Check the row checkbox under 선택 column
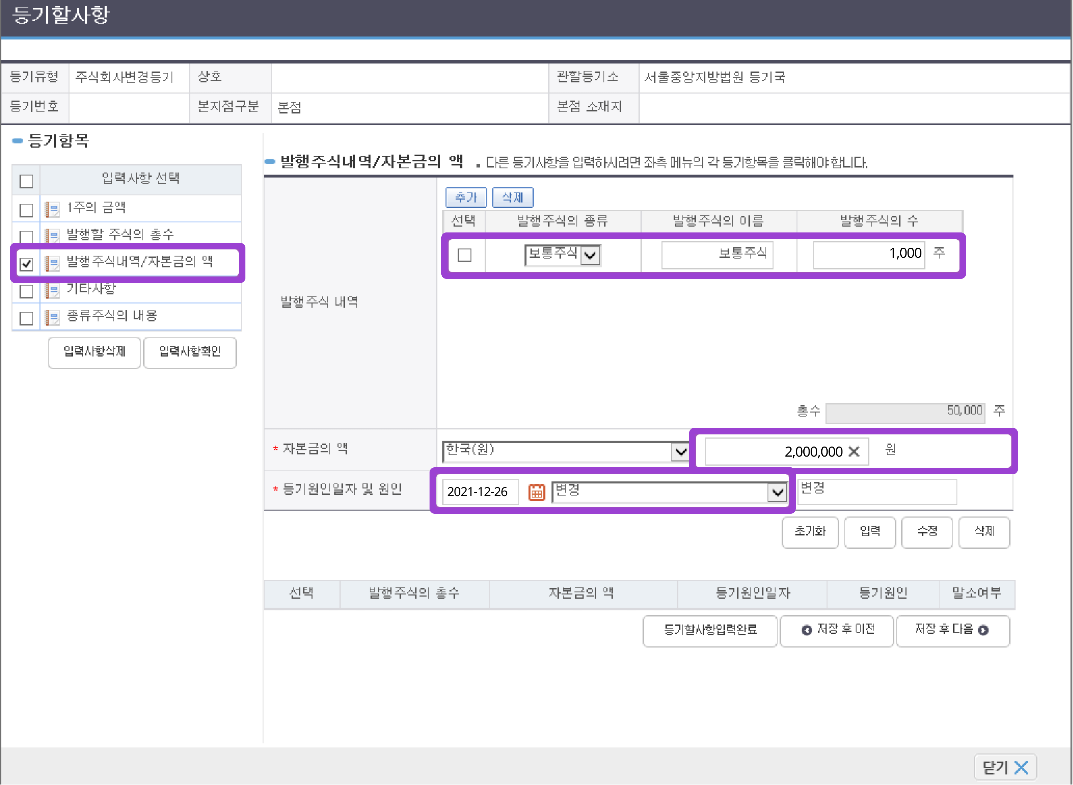 (x=465, y=255)
